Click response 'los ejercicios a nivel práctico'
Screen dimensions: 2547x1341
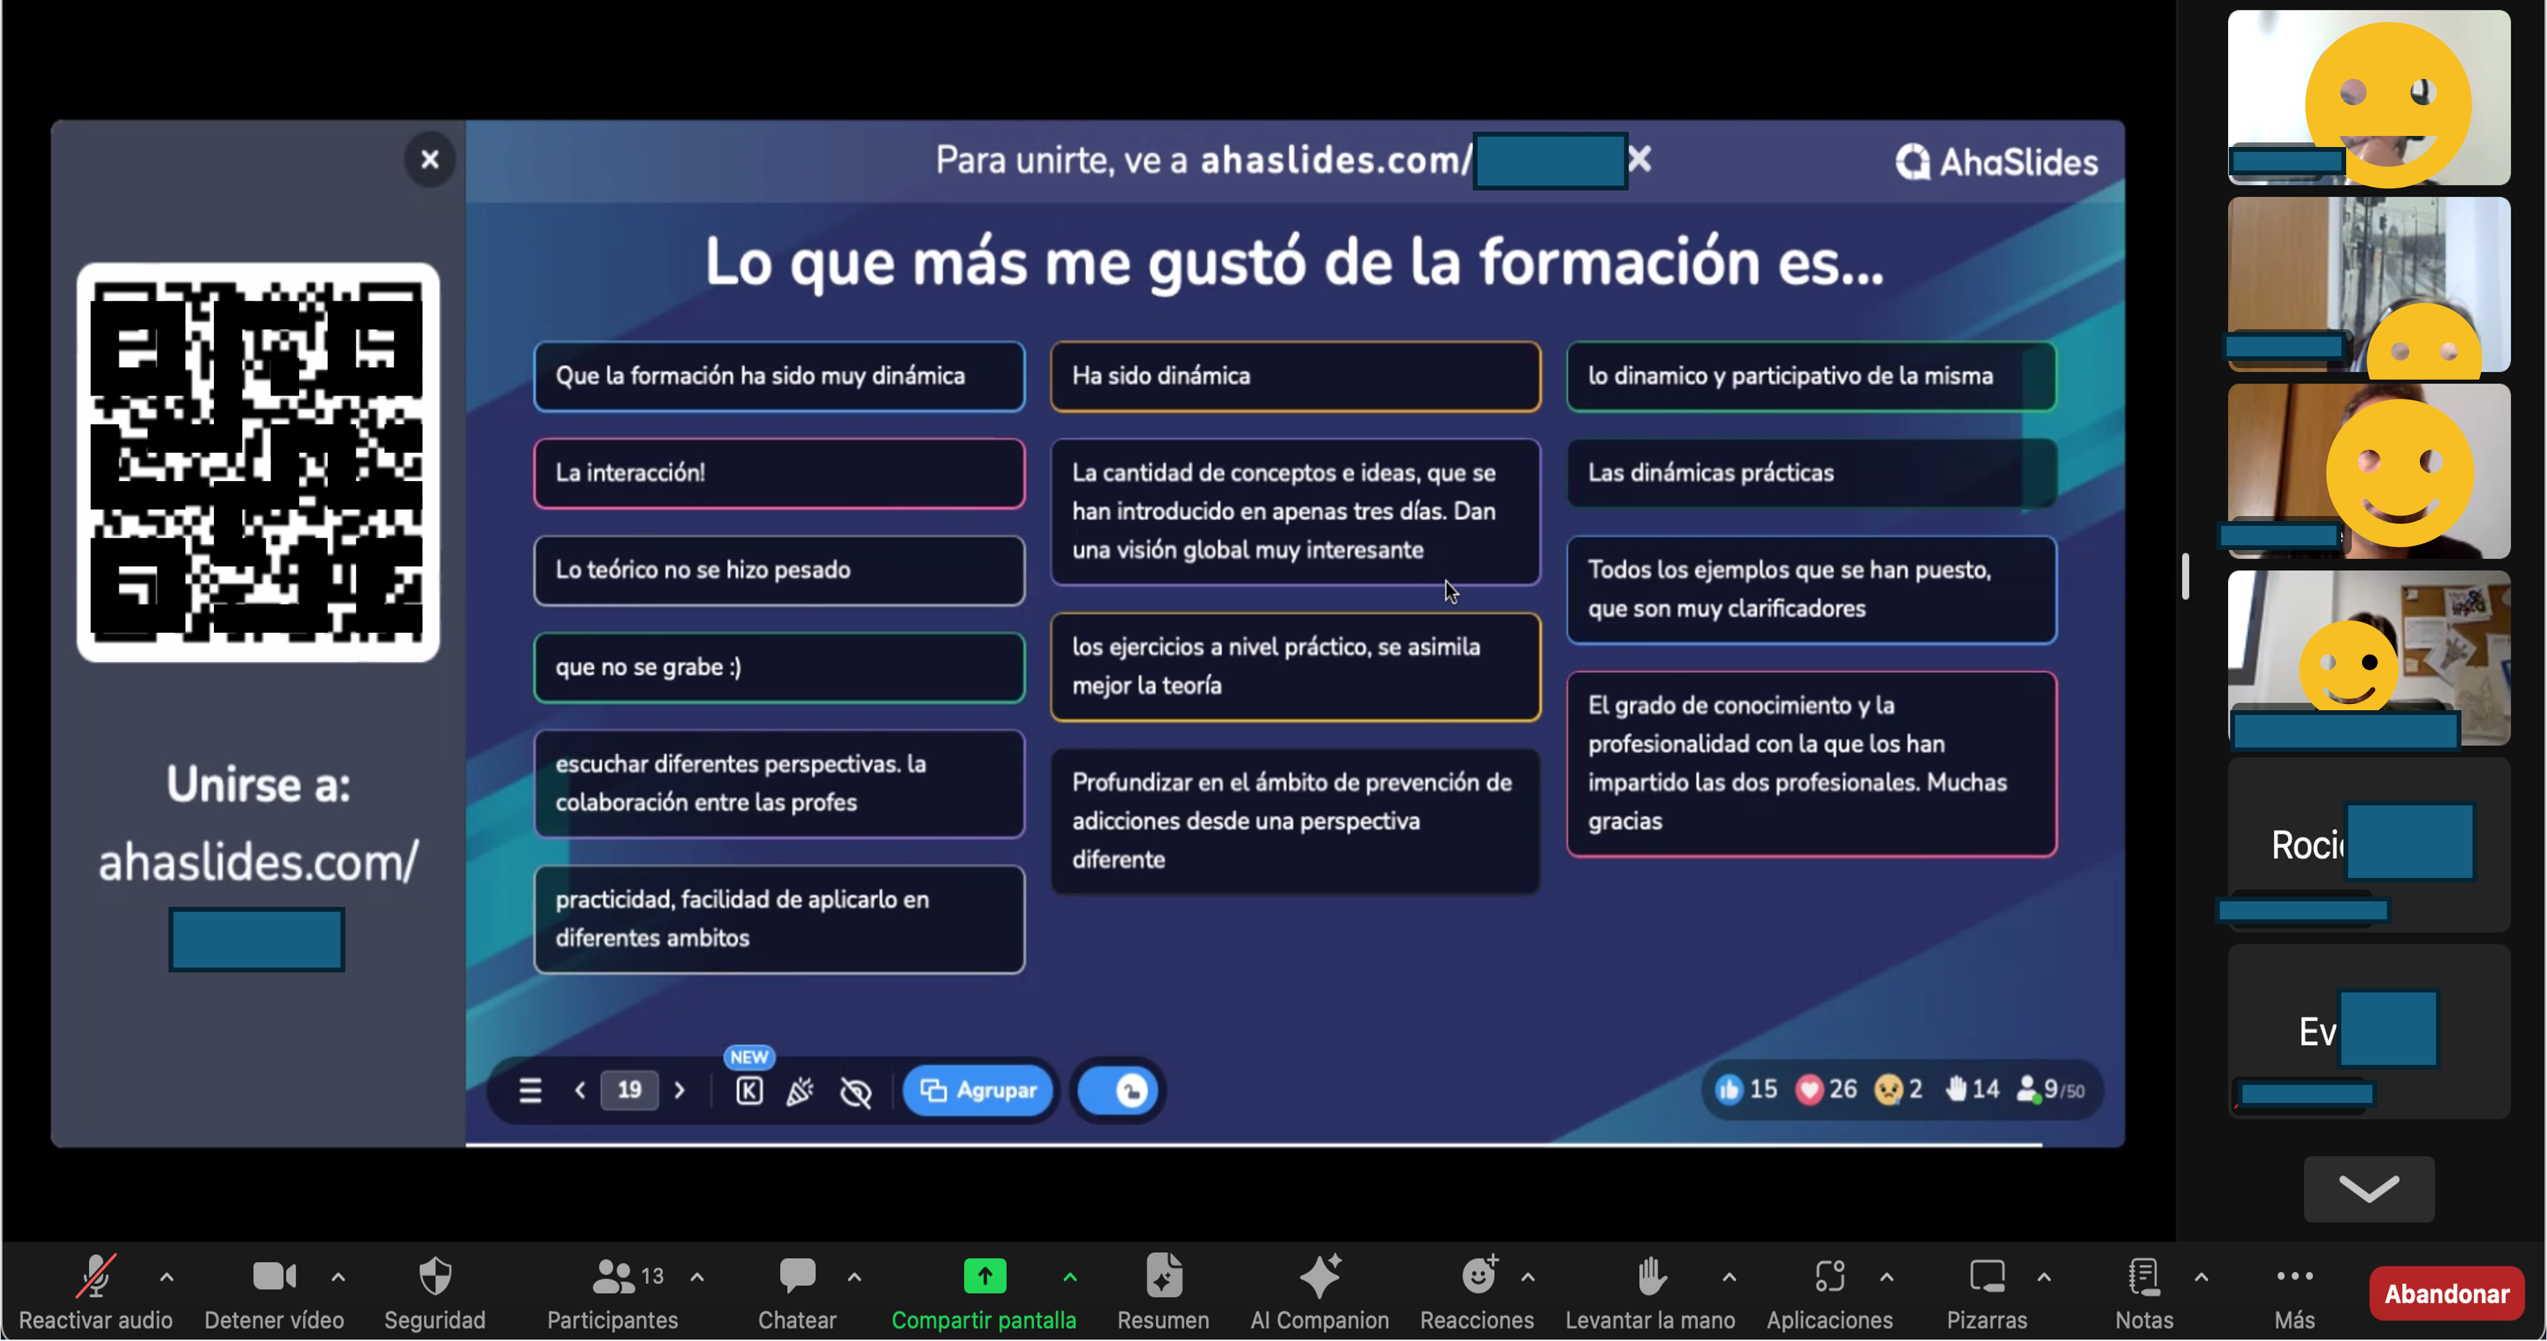point(1295,667)
